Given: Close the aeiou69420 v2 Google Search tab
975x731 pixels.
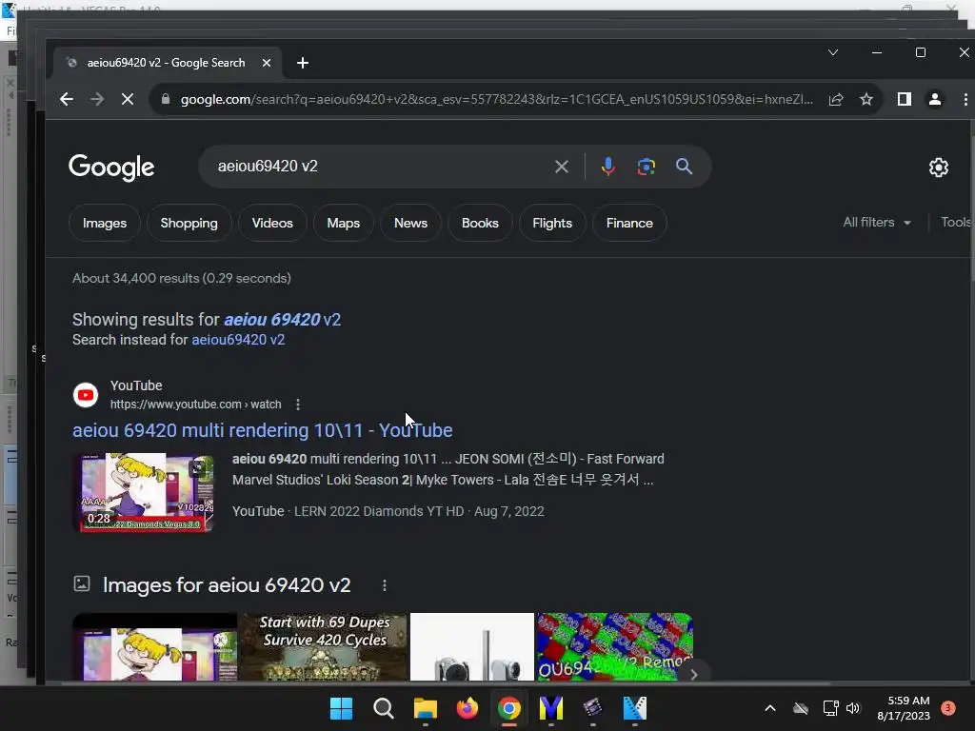Looking at the screenshot, I should (x=267, y=63).
